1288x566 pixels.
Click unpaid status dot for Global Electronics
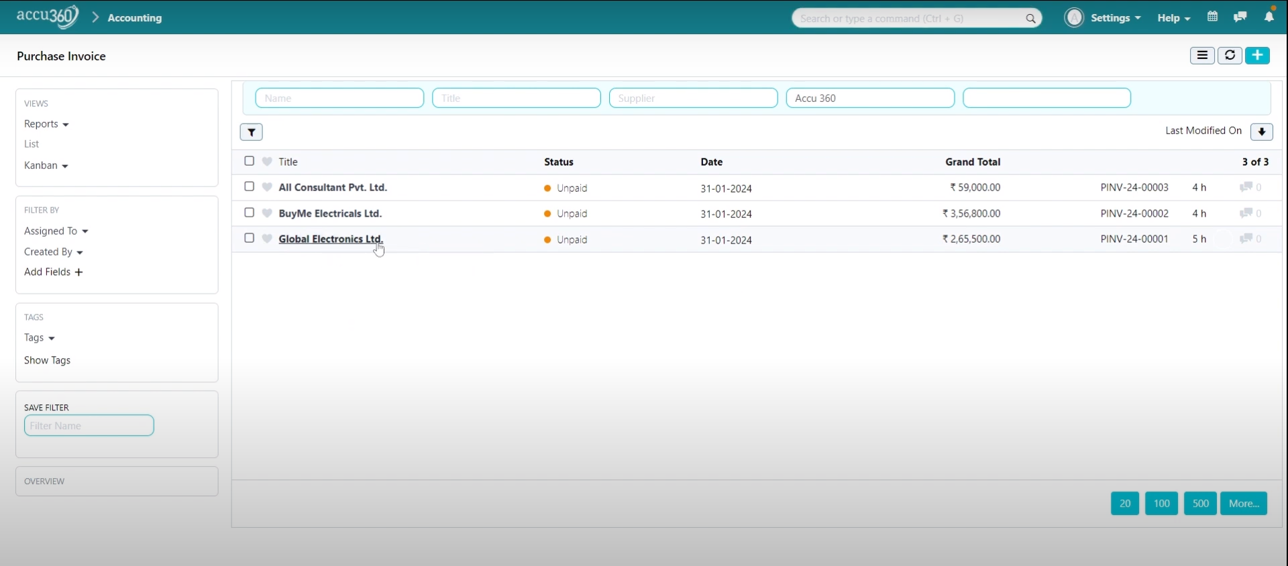(547, 239)
